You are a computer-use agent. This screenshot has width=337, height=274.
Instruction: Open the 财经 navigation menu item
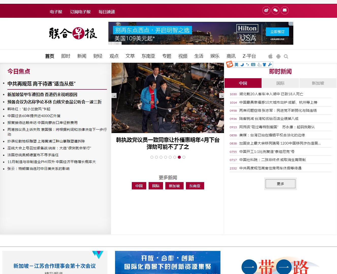[98, 56]
